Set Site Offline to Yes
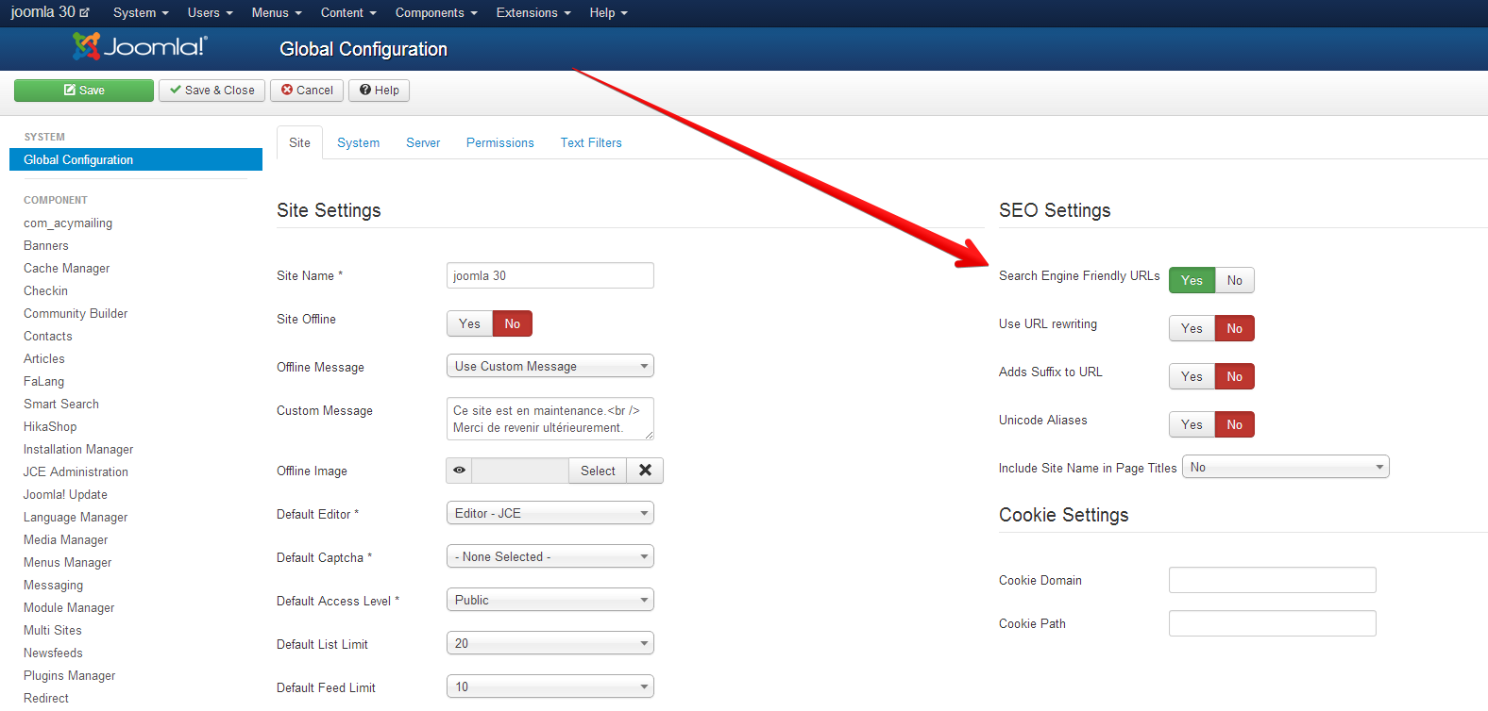Screen dimensions: 1488x711 click(x=470, y=323)
